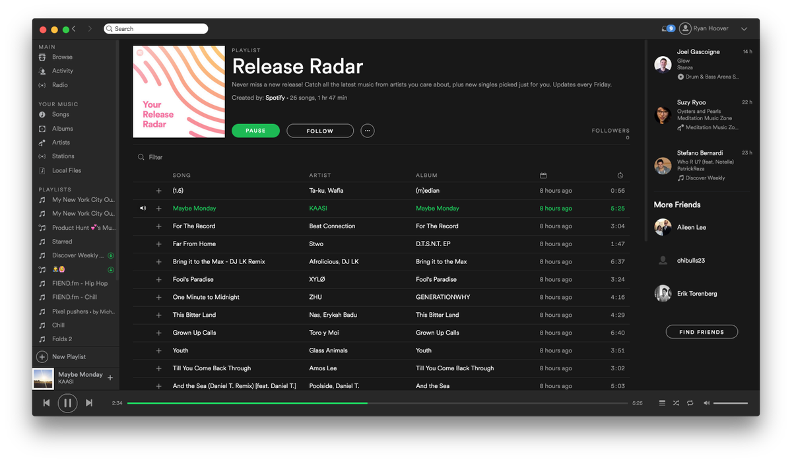Click the Release Radar cover art
This screenshot has width=792, height=462.
point(179,92)
